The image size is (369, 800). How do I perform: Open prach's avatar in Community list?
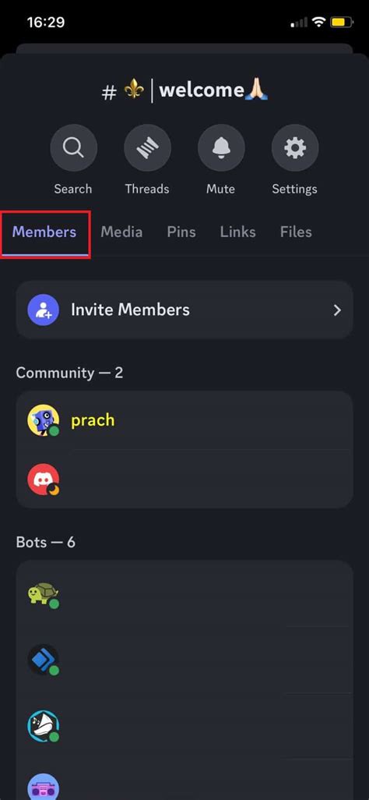43,420
